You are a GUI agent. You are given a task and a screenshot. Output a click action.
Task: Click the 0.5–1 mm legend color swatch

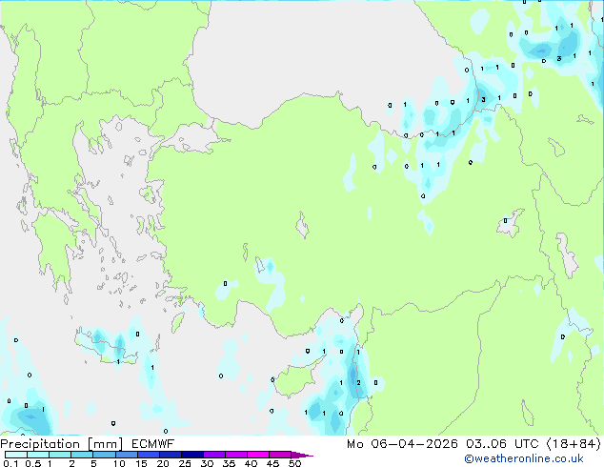pos(38,455)
